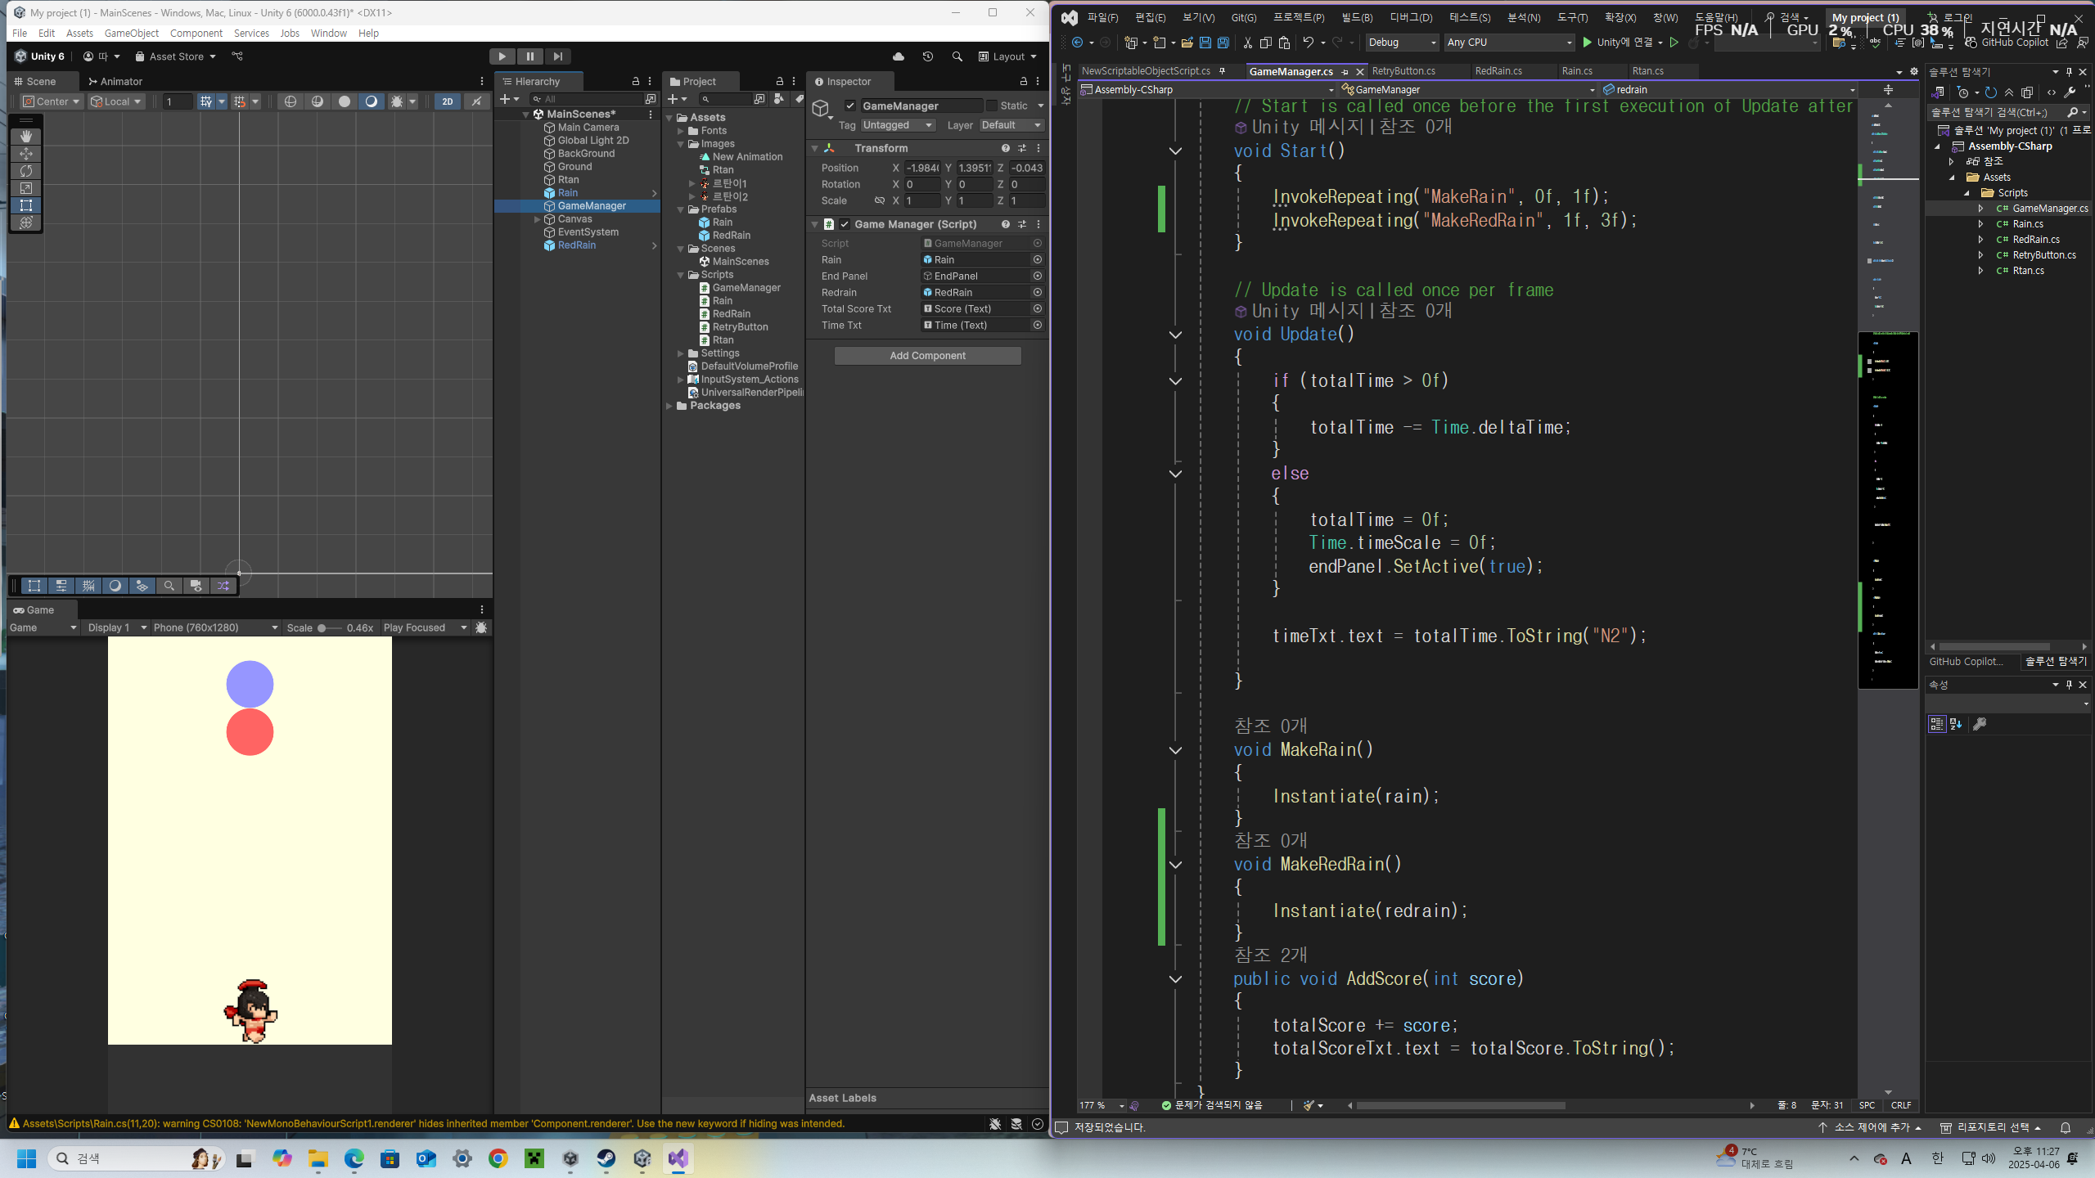Image resolution: width=2095 pixels, height=1178 pixels.
Task: Select the Scale tool in Scene toolbar
Action: pos(26,188)
